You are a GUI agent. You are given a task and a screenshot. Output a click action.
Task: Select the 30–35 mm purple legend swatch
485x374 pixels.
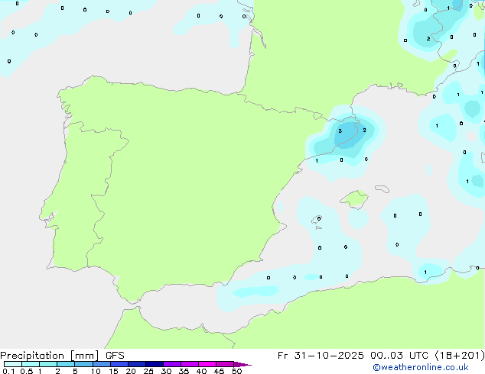point(172,364)
